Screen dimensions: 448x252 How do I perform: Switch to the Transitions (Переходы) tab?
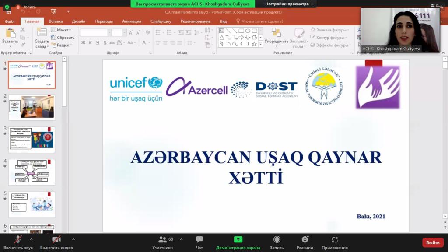[104, 21]
